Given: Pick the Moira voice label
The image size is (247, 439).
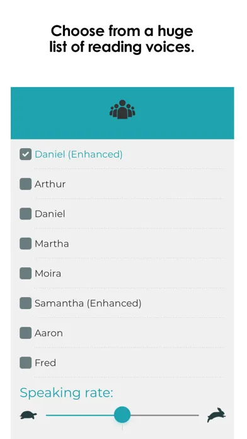Looking at the screenshot, I should (48, 273).
